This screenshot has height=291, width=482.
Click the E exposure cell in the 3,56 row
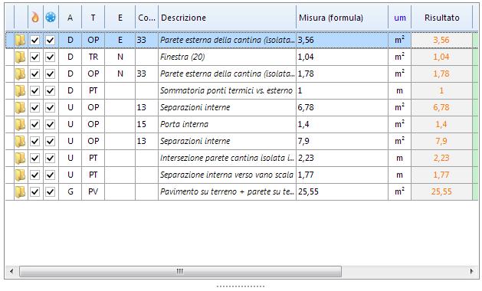click(x=120, y=40)
